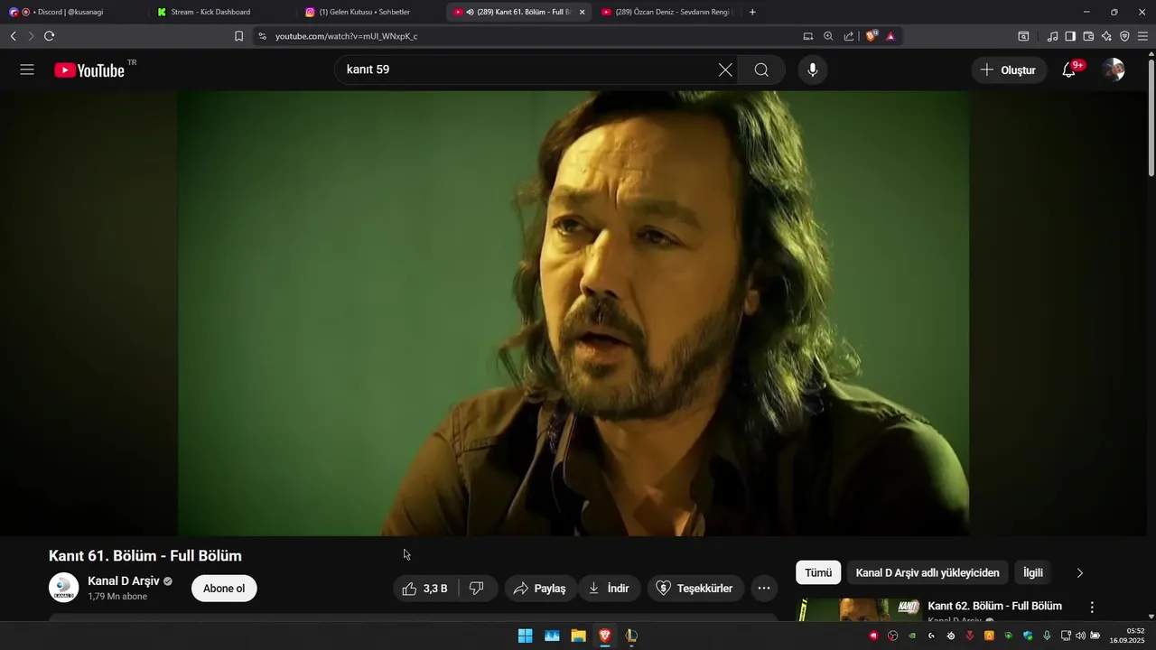
Task: Open Brave Wallet icon
Action: (1088, 36)
